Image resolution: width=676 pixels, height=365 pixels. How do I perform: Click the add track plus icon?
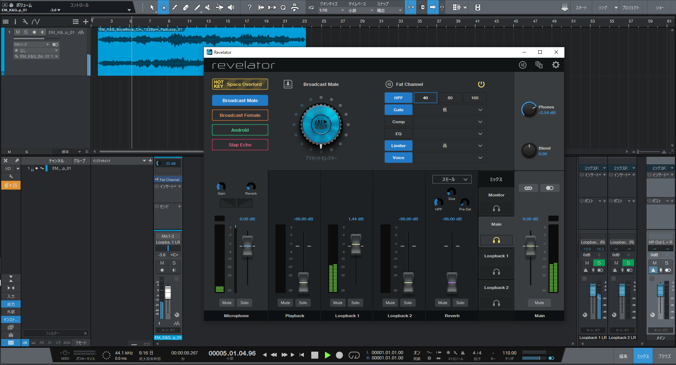coord(86,22)
